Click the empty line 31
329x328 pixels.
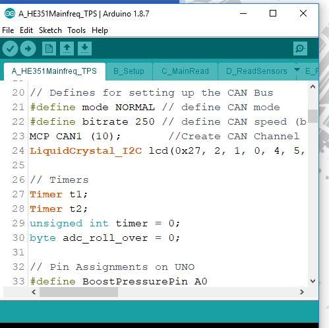pyautogui.click(x=167, y=253)
